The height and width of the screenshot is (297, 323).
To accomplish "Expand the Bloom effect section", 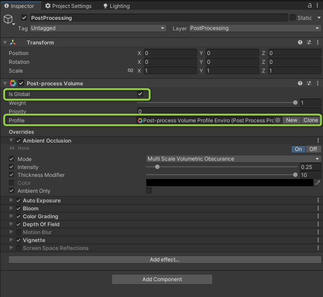I will 11,209.
